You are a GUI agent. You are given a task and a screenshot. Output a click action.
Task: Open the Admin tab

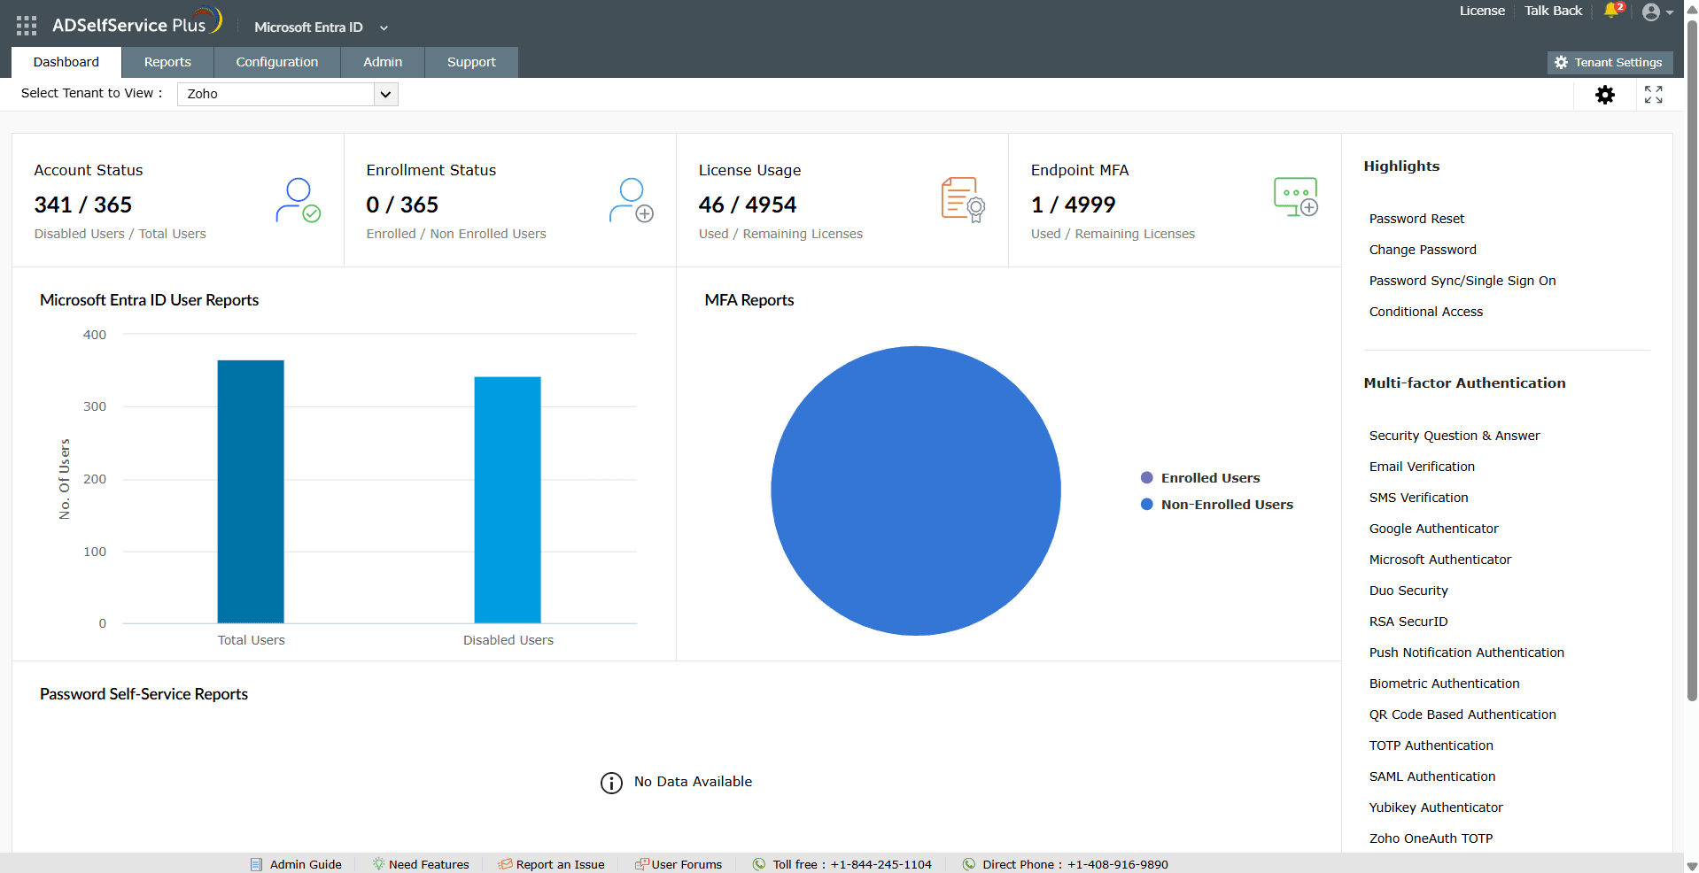[x=383, y=62]
